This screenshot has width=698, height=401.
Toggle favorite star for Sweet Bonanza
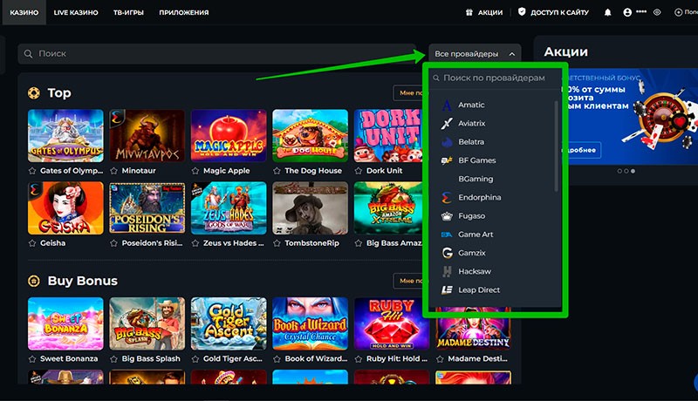coord(32,358)
